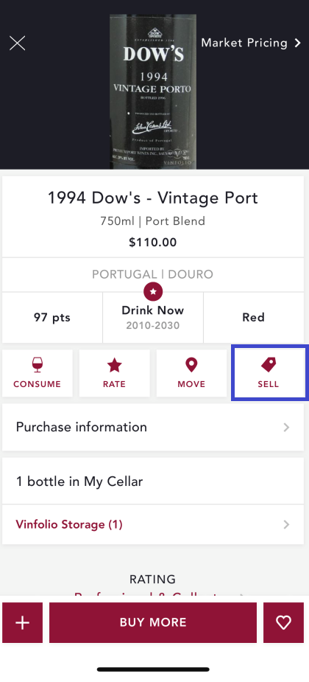Screen dimensions: 309x682
Task: Tap the Red wine type cell
Action: [x=253, y=318]
